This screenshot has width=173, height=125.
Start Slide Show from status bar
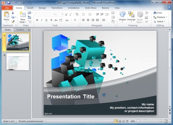pyautogui.click(x=127, y=121)
